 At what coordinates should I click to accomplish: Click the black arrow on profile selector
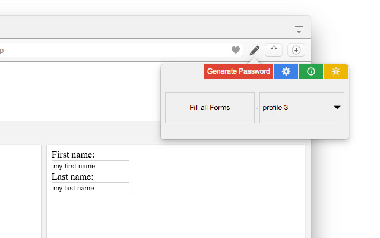[337, 108]
